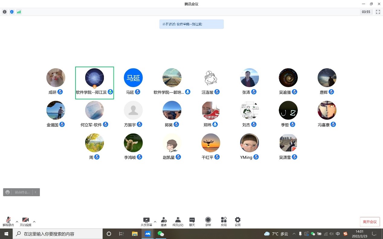Select participant 马延 avatar
Viewport: 383px width, 239px height.
pos(133,78)
